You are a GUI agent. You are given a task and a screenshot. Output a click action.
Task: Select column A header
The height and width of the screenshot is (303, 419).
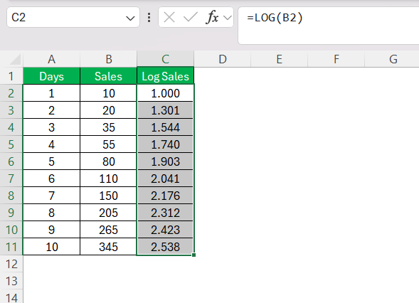tap(51, 59)
